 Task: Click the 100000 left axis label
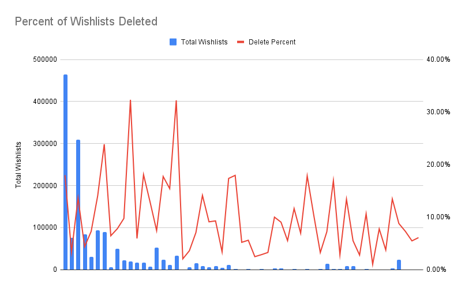(x=45, y=228)
